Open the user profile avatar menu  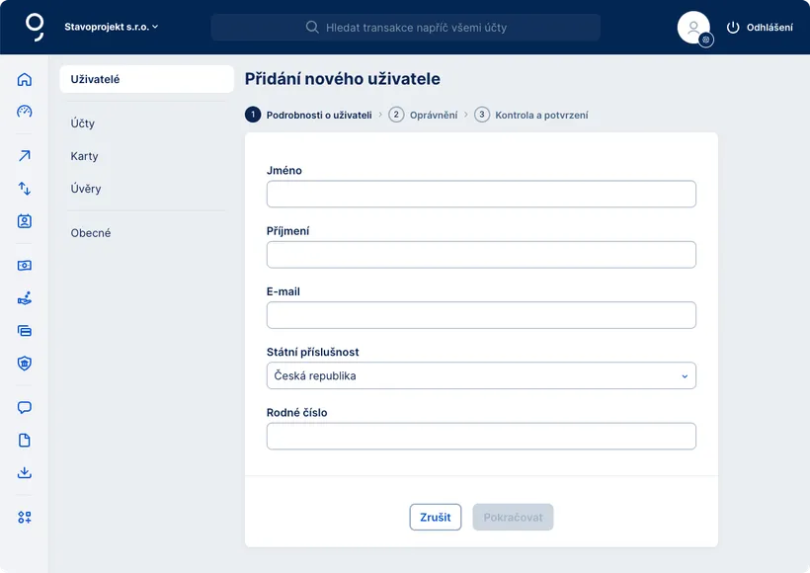click(694, 28)
